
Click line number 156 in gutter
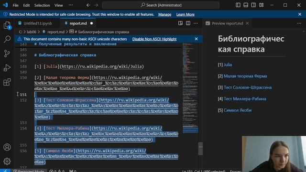[x=23, y=151]
